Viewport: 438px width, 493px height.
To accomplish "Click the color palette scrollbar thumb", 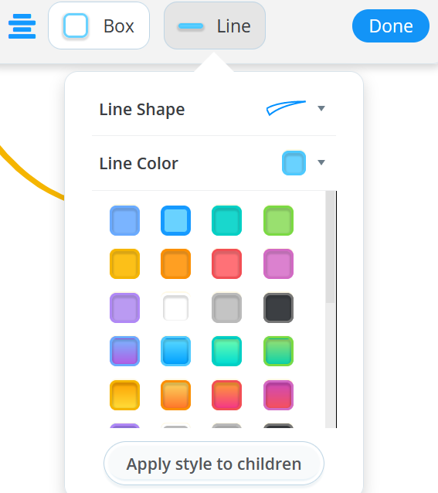I will tap(330, 246).
